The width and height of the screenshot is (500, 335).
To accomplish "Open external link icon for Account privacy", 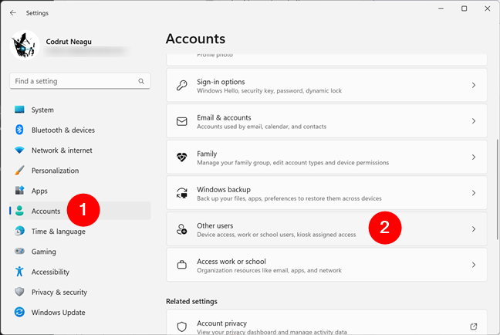I will click(x=474, y=327).
